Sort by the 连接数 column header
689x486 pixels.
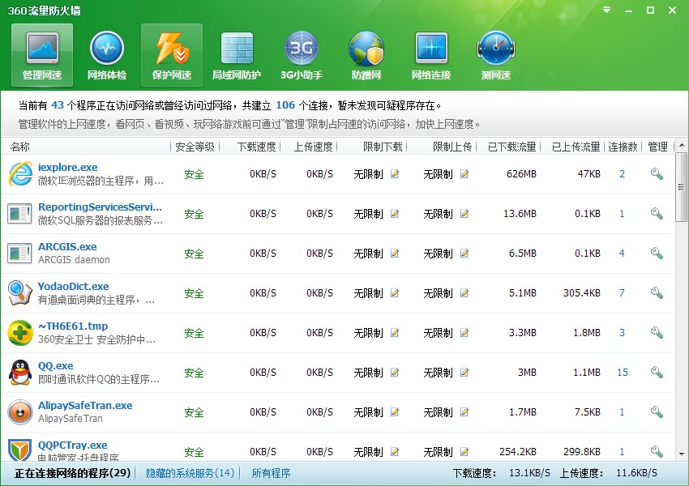[x=623, y=147]
